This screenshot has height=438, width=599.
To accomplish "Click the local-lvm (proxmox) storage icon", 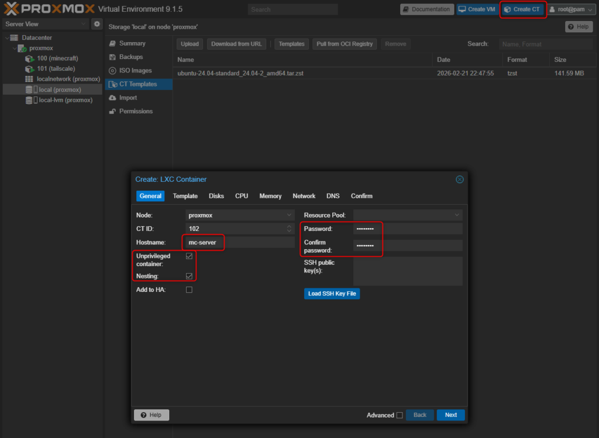I will pyautogui.click(x=29, y=100).
